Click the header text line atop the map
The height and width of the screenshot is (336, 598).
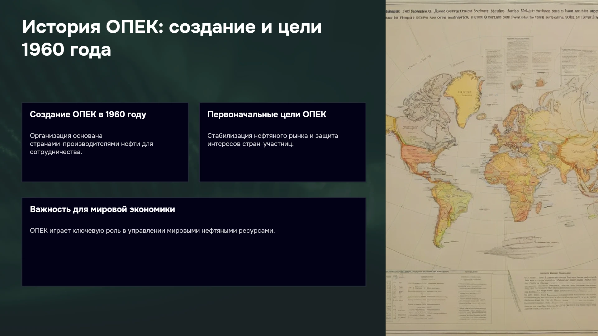tap(491, 14)
